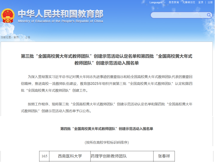This screenshot has height=162, width=215.
Task: Click the English Ministry of Education subtitle
Action: pyautogui.click(x=60, y=21)
